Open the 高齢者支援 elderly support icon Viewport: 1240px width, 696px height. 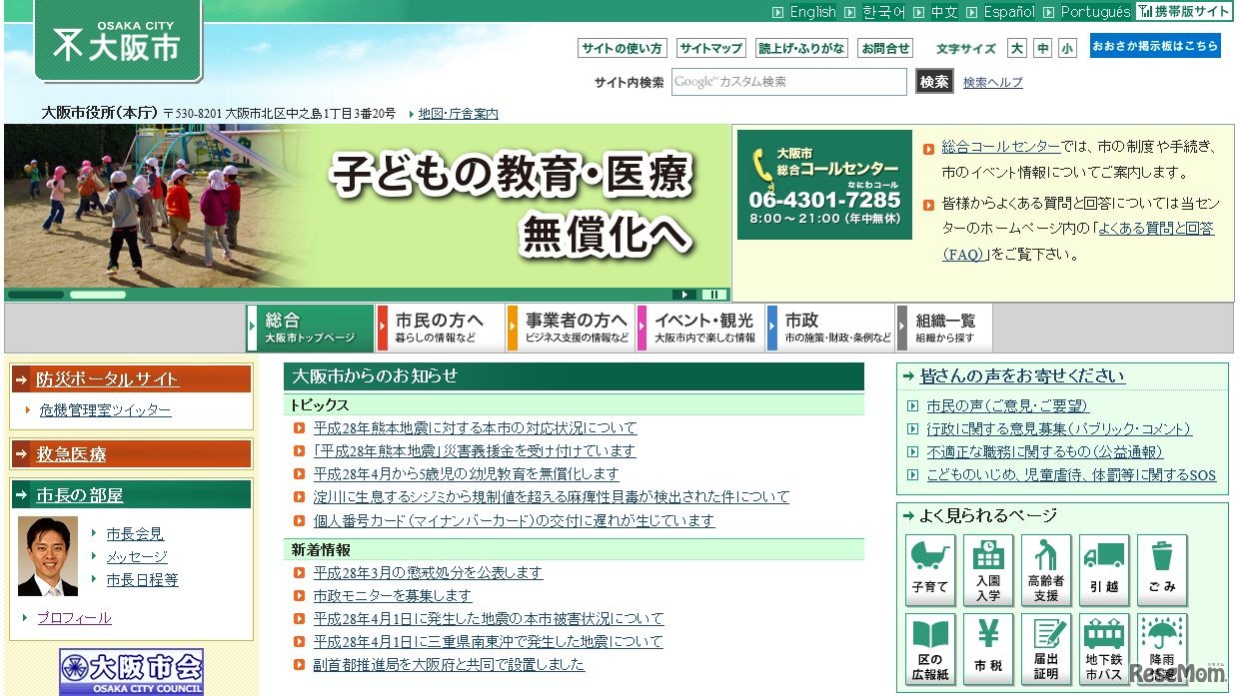coord(1046,570)
